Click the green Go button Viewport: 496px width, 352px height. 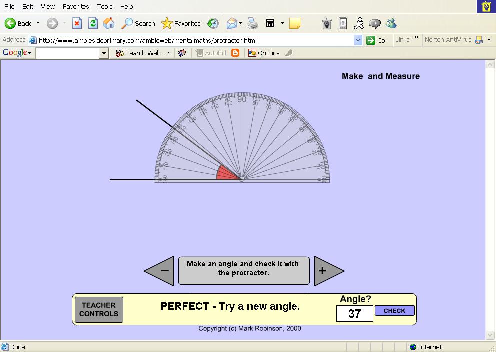[x=376, y=40]
